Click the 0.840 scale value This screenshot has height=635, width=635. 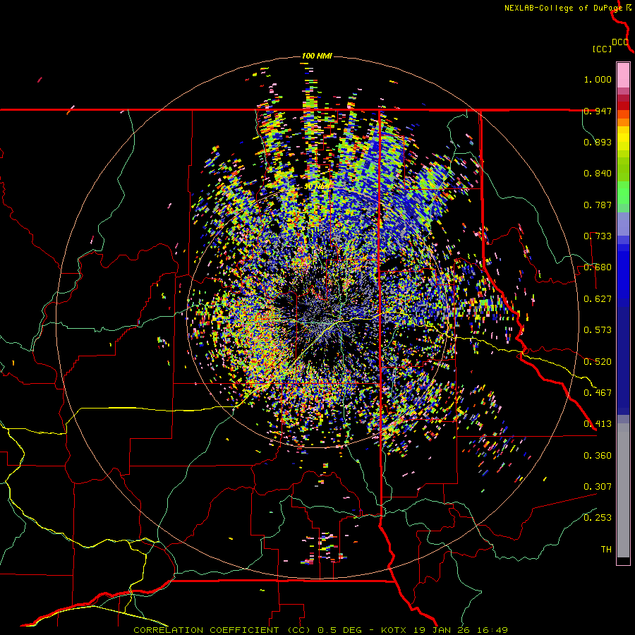[x=598, y=174]
